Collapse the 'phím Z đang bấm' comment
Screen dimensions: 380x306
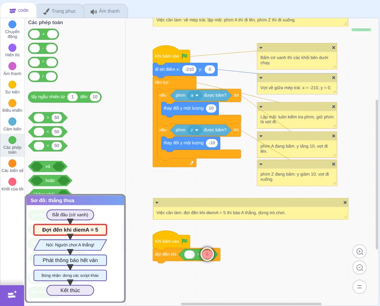[261, 164]
